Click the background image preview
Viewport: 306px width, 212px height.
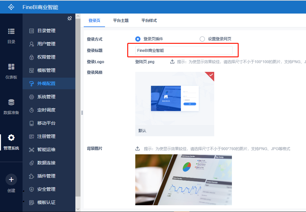pos(184,179)
